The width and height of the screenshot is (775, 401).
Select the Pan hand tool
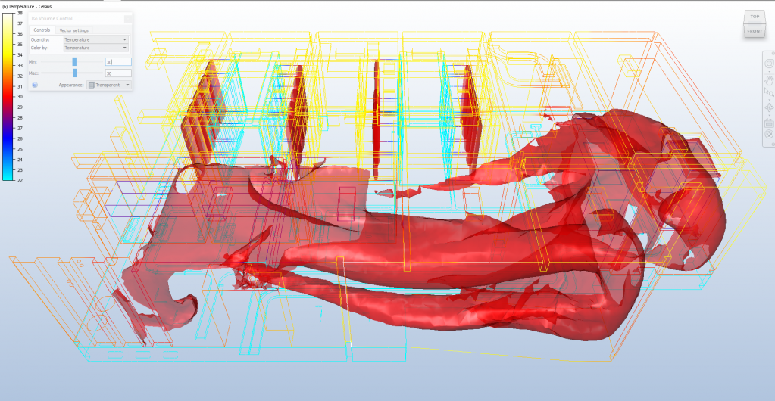(769, 80)
